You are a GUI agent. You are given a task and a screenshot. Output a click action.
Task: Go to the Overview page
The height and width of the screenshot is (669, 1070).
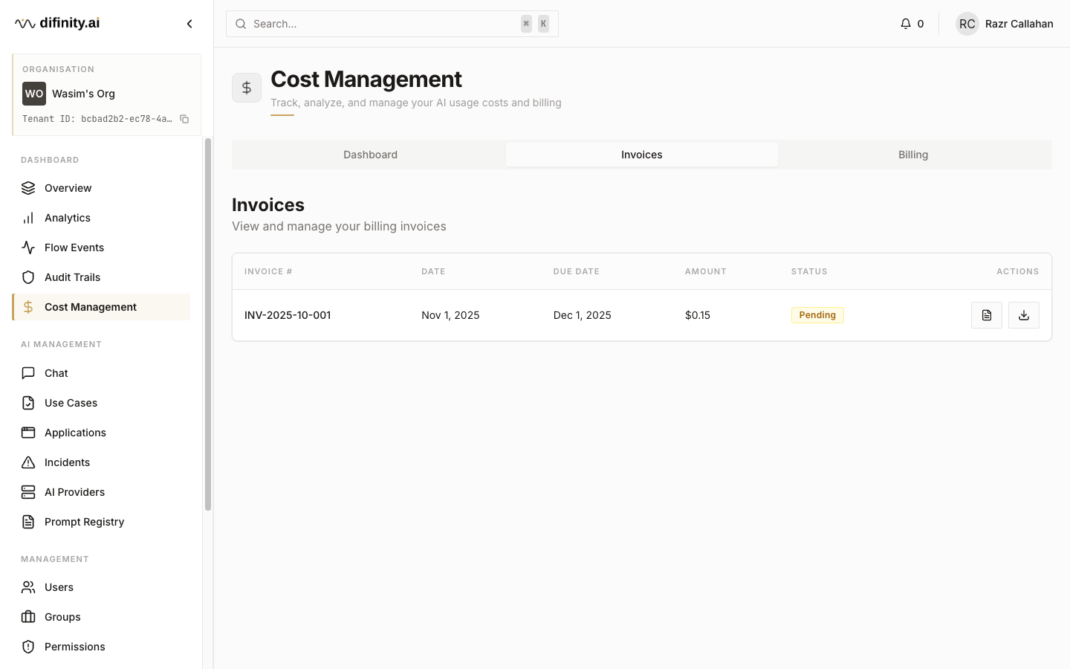[x=101, y=188]
